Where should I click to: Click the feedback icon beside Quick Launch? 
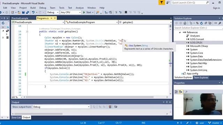coord(168,2)
